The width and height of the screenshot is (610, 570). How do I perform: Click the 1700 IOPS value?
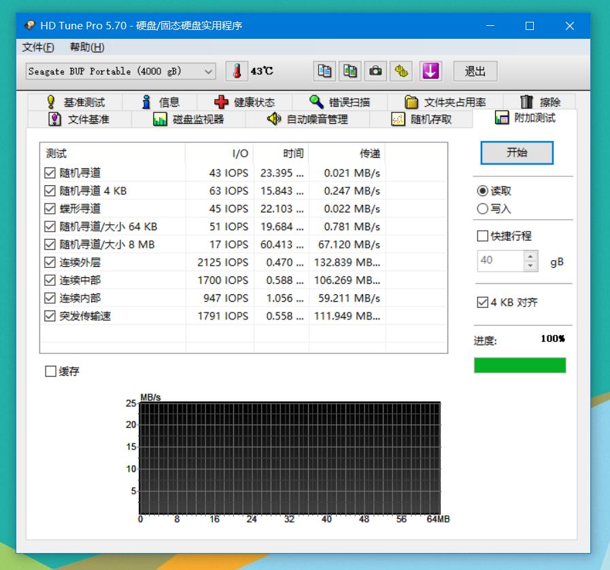[223, 280]
